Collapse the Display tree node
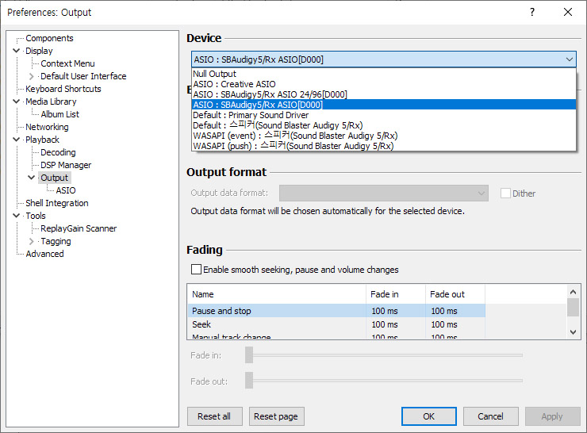 (x=17, y=51)
